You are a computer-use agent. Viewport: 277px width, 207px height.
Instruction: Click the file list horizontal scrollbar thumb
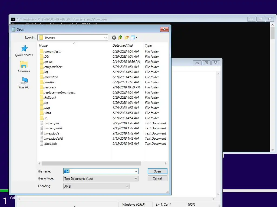[91, 164]
